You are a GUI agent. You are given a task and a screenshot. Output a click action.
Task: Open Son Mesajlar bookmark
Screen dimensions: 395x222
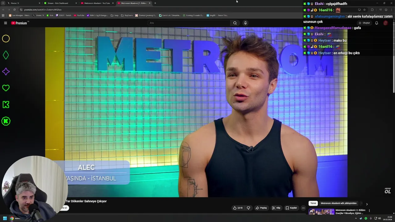coord(19,15)
